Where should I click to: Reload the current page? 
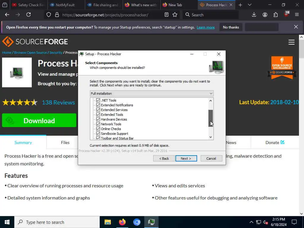(x=28, y=15)
